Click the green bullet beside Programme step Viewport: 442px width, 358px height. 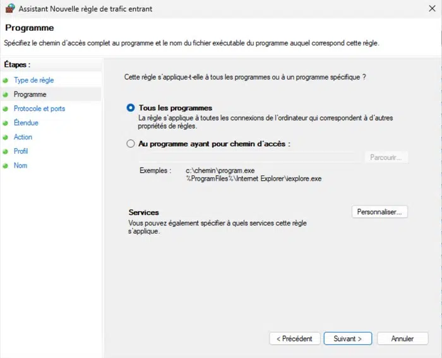point(6,95)
